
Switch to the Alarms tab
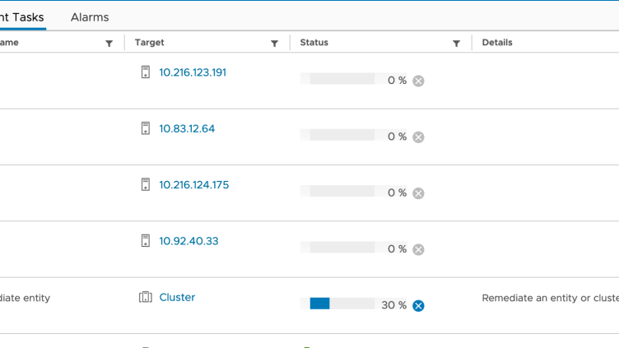[x=90, y=17]
